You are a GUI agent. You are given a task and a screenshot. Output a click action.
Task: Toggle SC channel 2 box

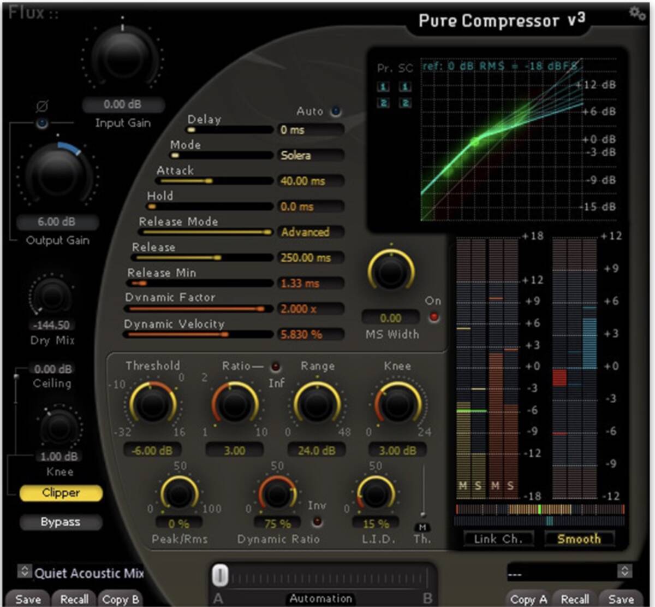(x=405, y=103)
